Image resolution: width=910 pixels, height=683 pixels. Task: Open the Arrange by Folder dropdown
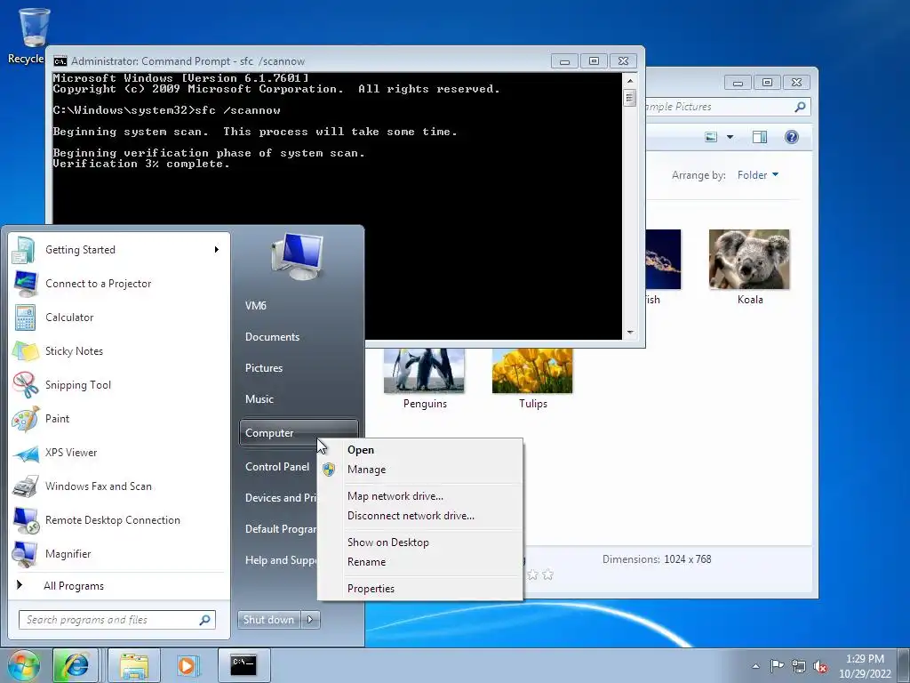758,175
